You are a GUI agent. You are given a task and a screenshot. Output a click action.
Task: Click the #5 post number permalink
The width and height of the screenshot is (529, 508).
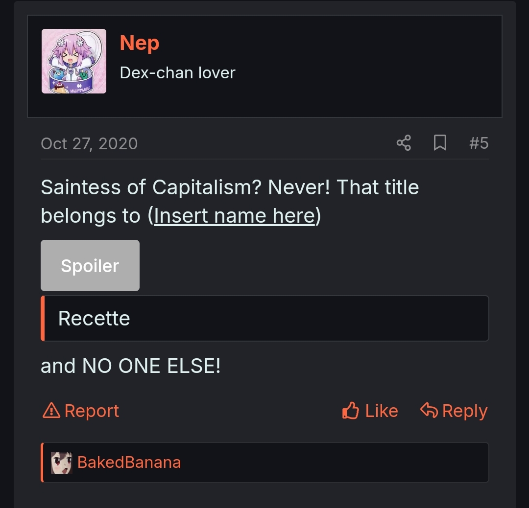[479, 143]
